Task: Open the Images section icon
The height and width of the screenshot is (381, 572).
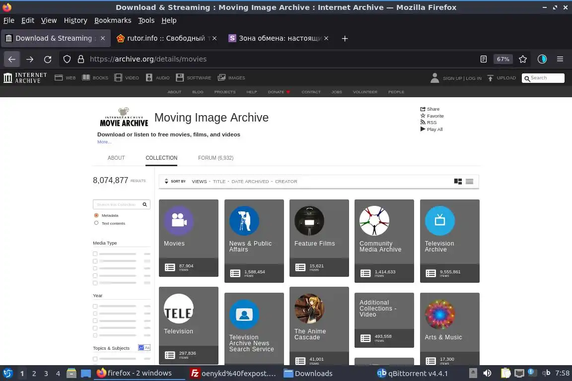Action: click(221, 78)
